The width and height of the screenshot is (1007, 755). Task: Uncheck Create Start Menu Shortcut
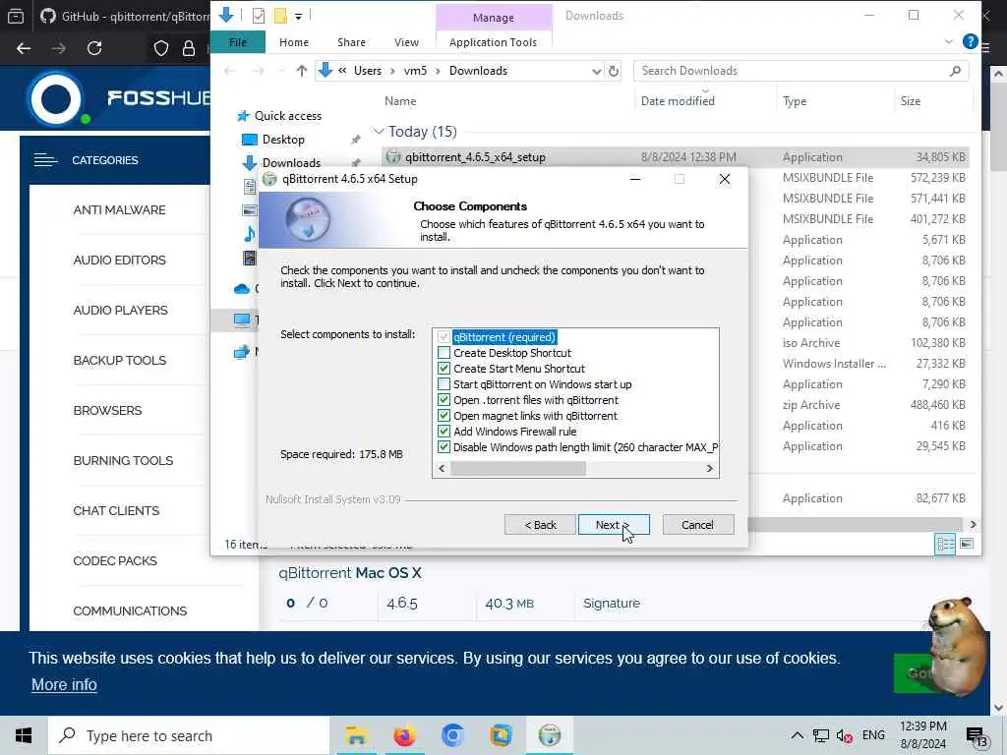click(x=444, y=369)
